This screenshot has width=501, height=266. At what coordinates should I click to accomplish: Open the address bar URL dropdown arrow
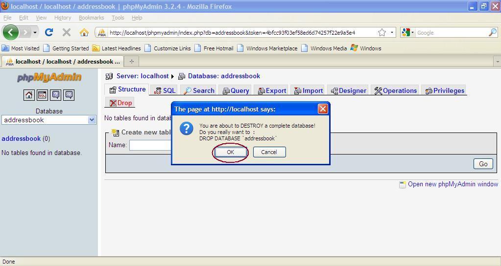click(392, 33)
